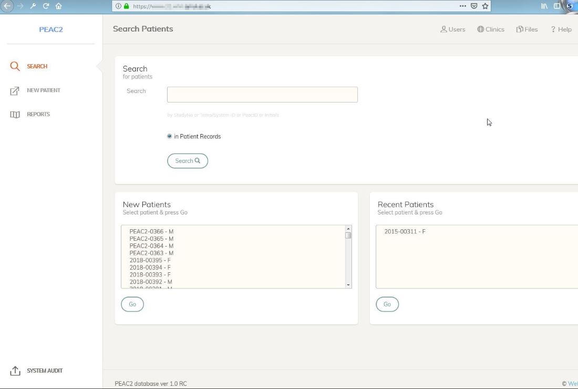Select patient 2018-00393 - F
The width and height of the screenshot is (578, 389).
pyautogui.click(x=150, y=275)
